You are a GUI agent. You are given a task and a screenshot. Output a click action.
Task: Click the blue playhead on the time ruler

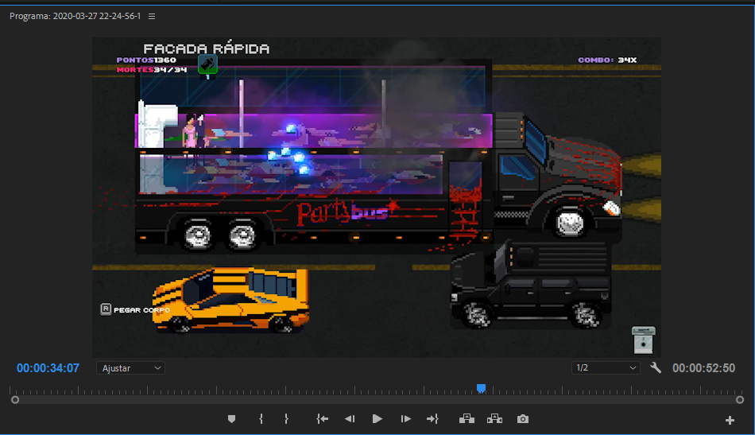tap(481, 388)
